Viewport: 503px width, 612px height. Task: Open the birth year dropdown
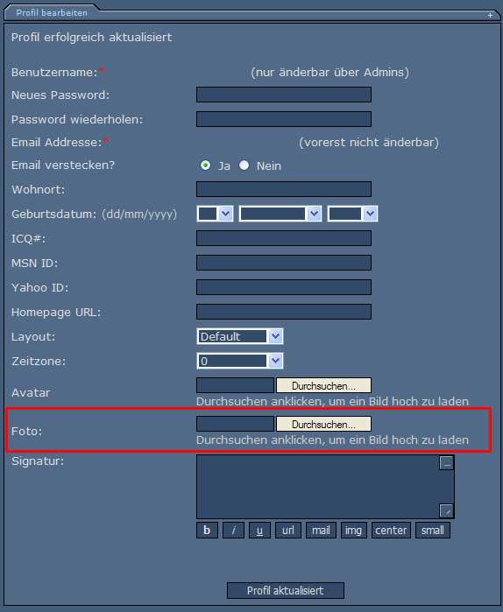[352, 214]
